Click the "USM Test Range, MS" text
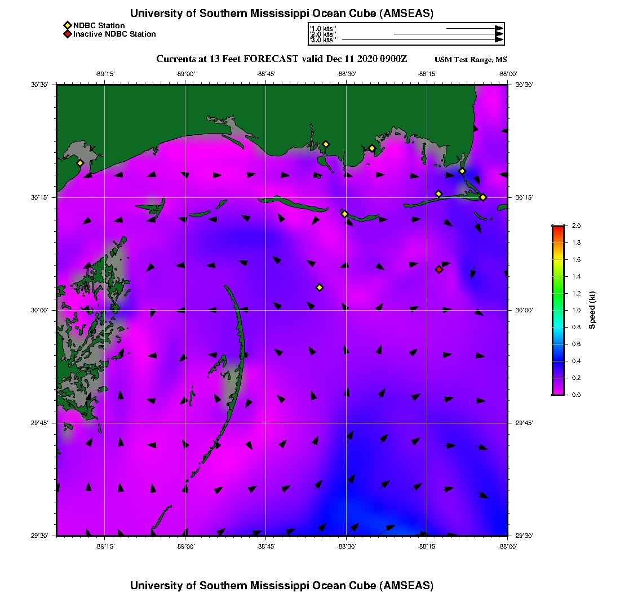 [471, 60]
